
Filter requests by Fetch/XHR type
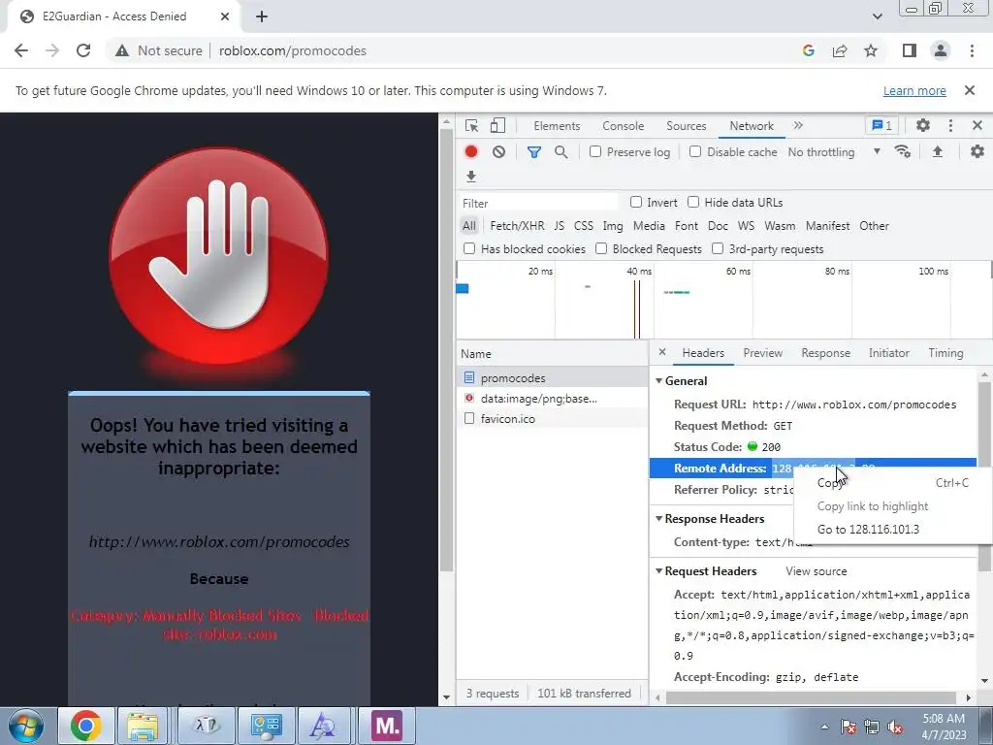[517, 226]
